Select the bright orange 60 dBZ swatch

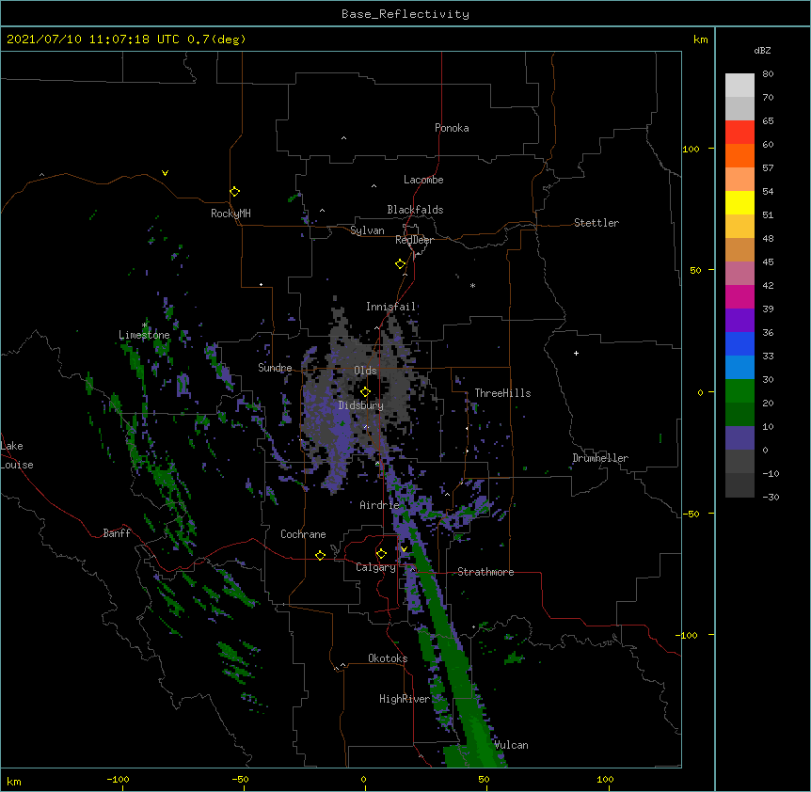pyautogui.click(x=739, y=155)
